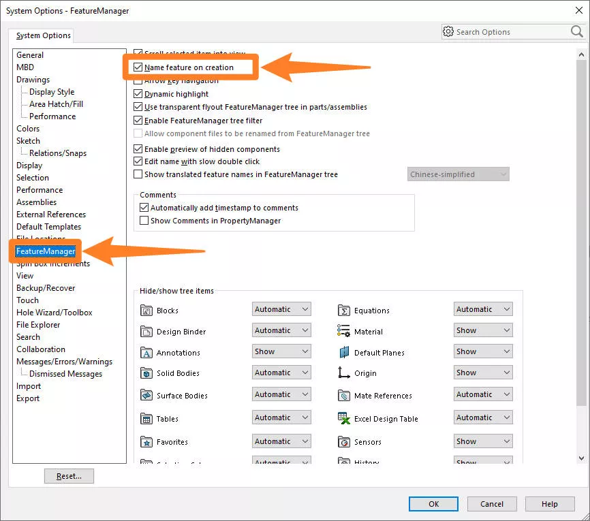The image size is (590, 521).
Task: Click the Equations sigma icon
Action: (x=344, y=311)
